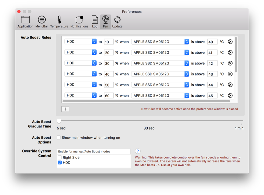The width and height of the screenshot is (264, 195).
Task: Click 'Enable for manual/Auto Boost modes' header
Action: [94, 151]
